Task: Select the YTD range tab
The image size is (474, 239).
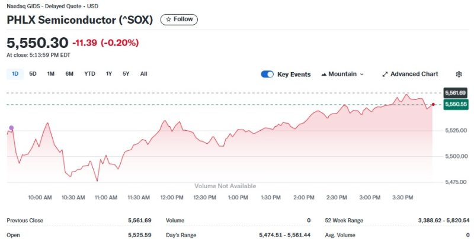Action: 89,74
